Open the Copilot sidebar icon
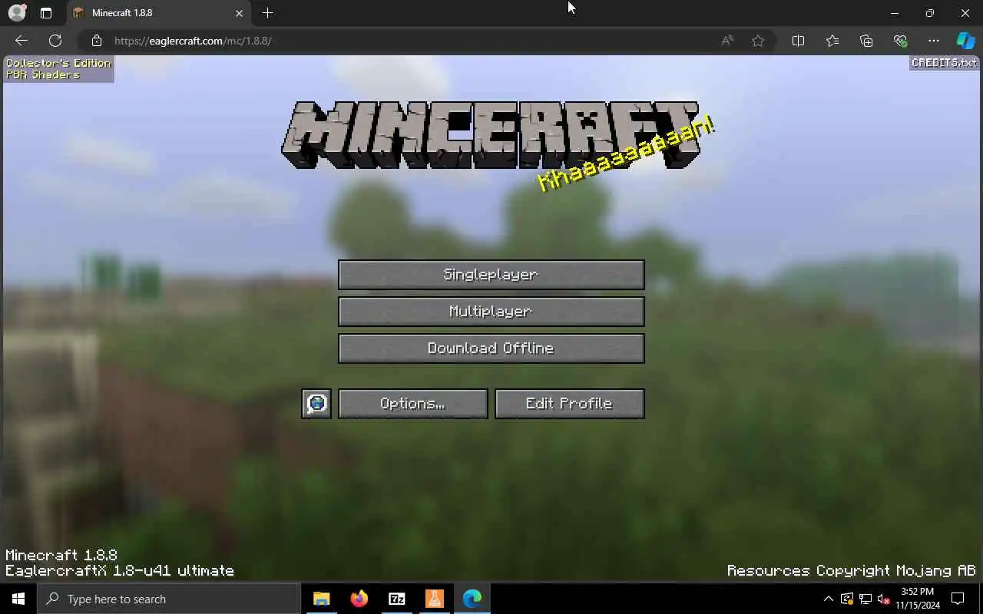 [x=965, y=41]
